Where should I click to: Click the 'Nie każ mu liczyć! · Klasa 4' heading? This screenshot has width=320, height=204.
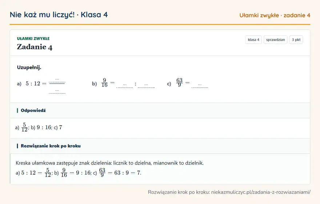pyautogui.click(x=59, y=15)
